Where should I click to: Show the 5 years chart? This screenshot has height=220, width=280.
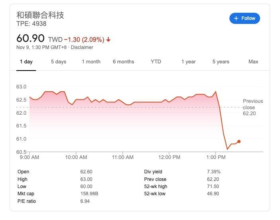221,62
